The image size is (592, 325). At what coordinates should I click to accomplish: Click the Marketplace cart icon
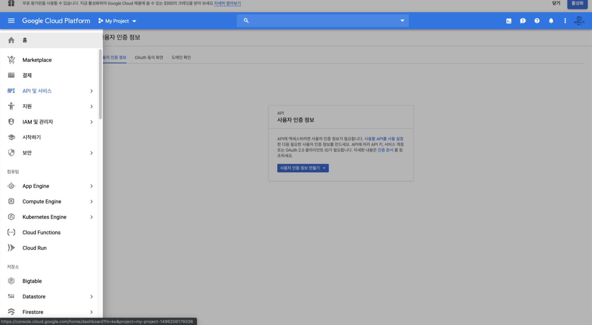11,60
